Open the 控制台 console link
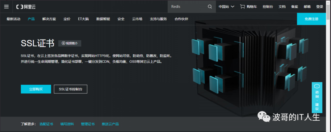 [x=268, y=6]
